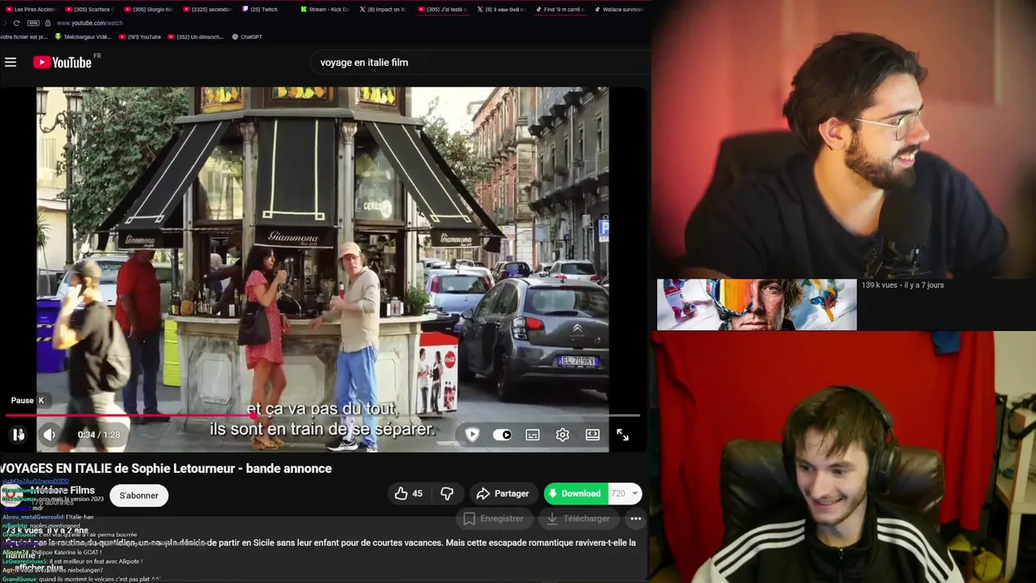Mute the video with the speaker icon
Image resolution: width=1036 pixels, height=583 pixels.
pos(49,435)
